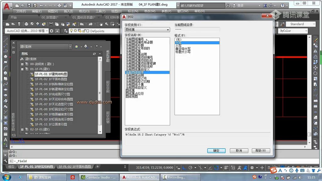The width and height of the screenshot is (322, 181).
Task: Select 首字母大写 in the format list
Action: click(183, 49)
